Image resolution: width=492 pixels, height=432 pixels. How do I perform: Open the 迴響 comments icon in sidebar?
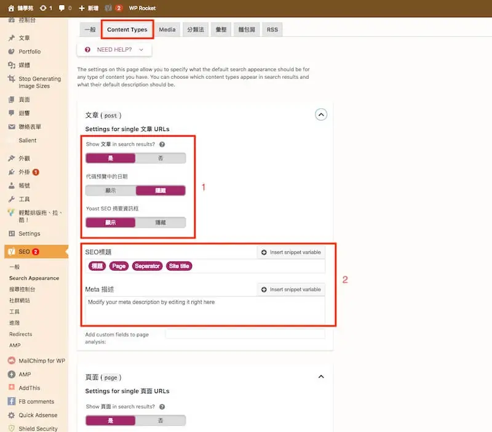click(x=12, y=113)
